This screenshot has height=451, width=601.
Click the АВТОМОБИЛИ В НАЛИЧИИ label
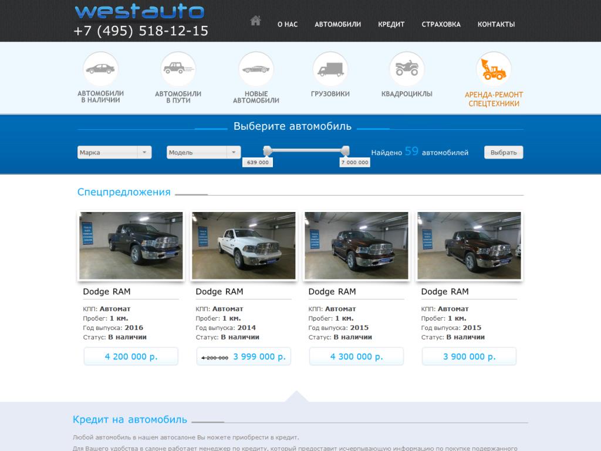pyautogui.click(x=100, y=97)
